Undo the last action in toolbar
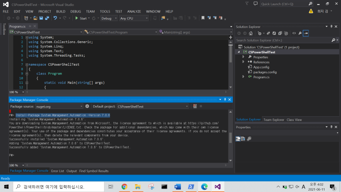The height and width of the screenshot is (192, 341). [55, 18]
